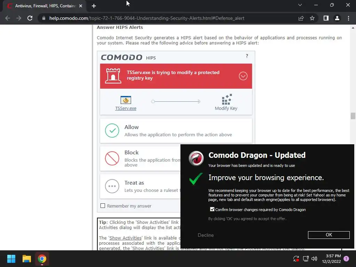Click the Treat as ellipsis icon

[x=112, y=186]
